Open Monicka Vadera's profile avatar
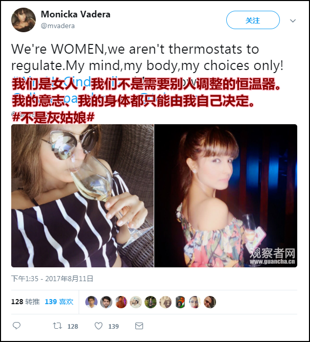This screenshot has width=310, height=342. (x=23, y=20)
